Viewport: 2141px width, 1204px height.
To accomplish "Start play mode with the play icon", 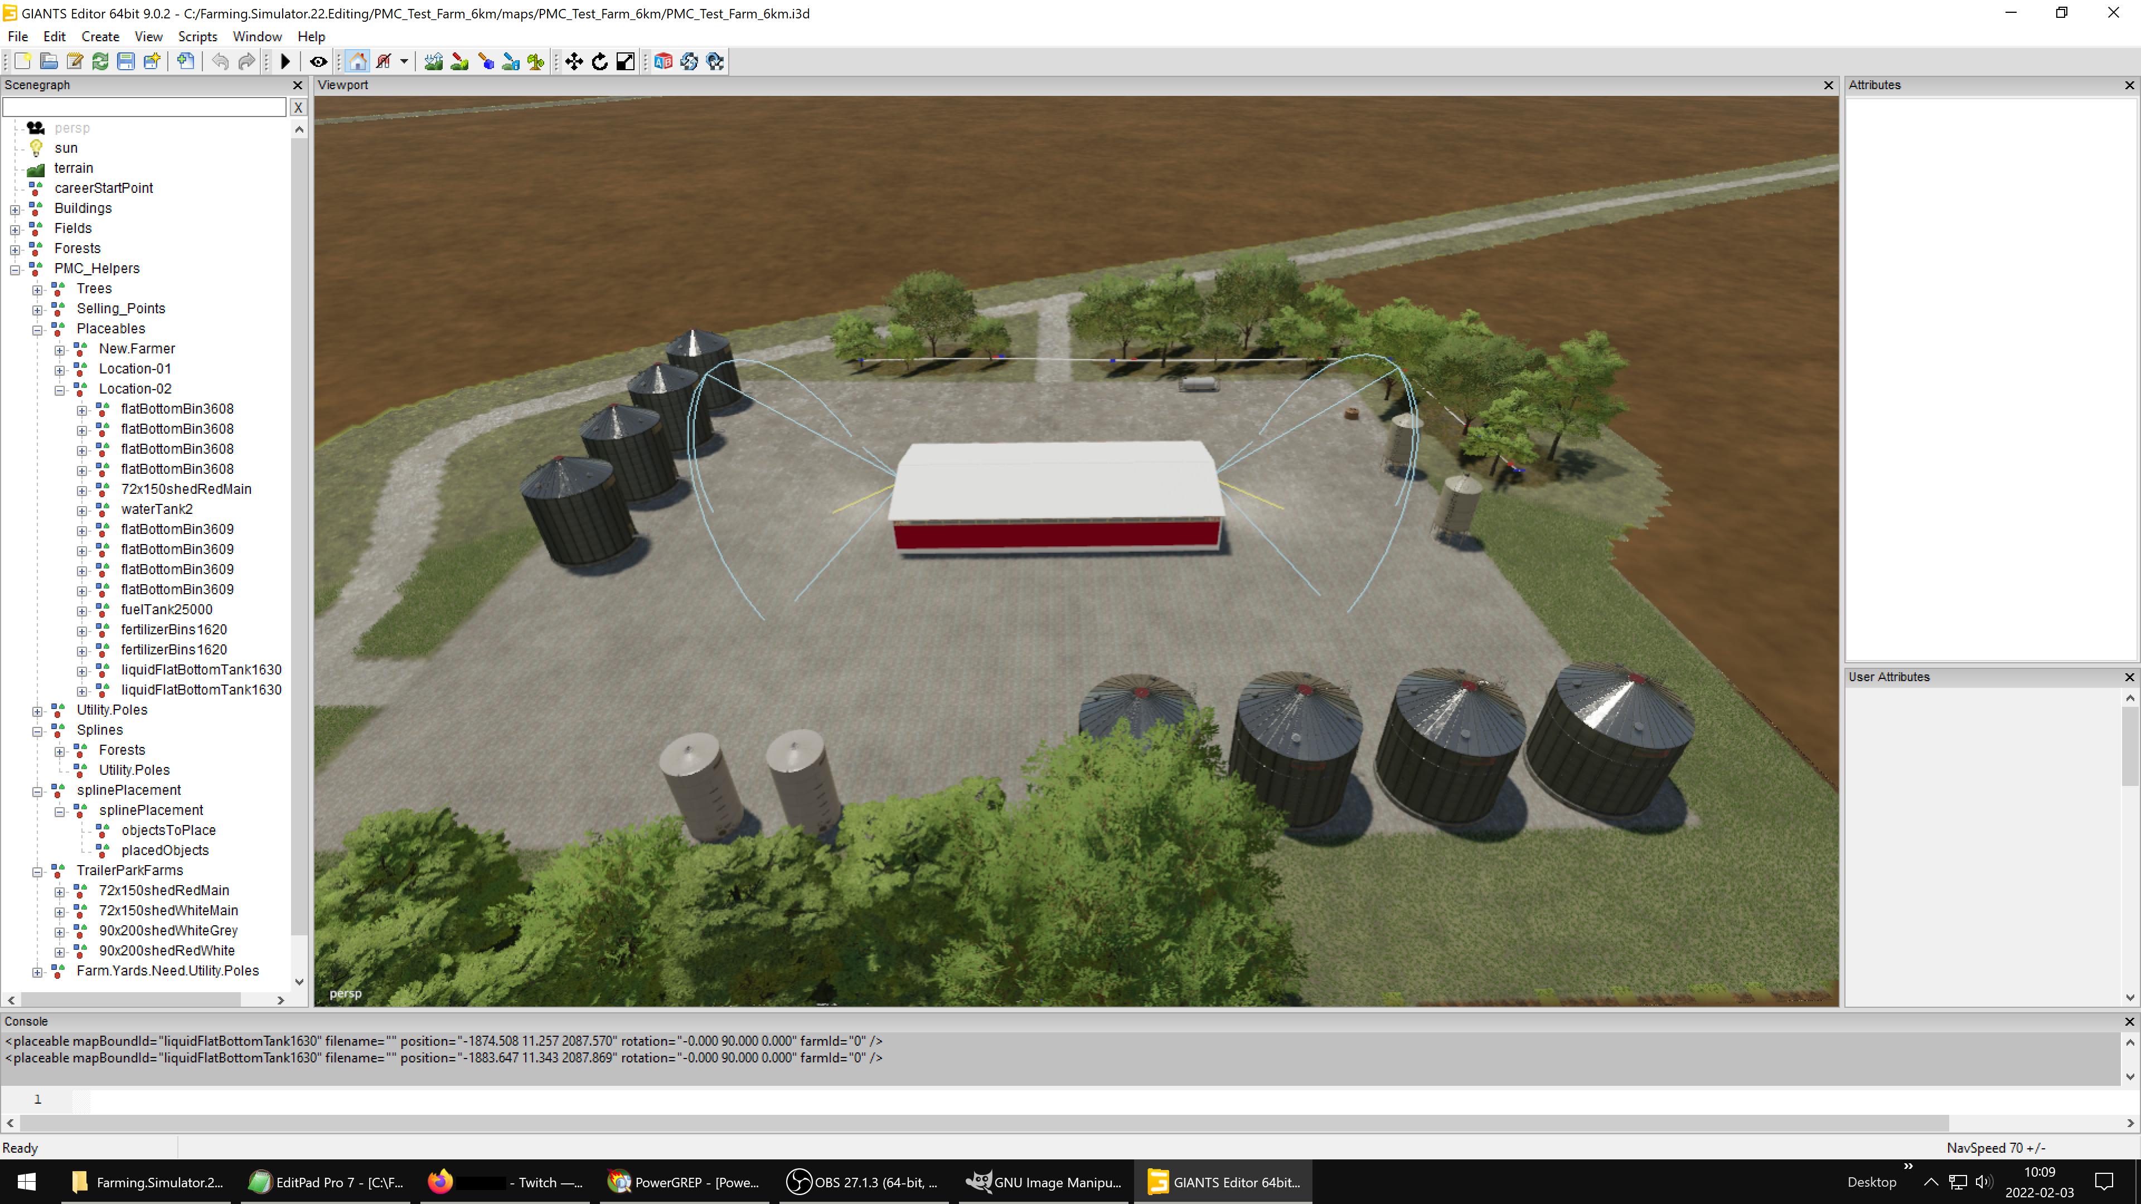I will (286, 61).
